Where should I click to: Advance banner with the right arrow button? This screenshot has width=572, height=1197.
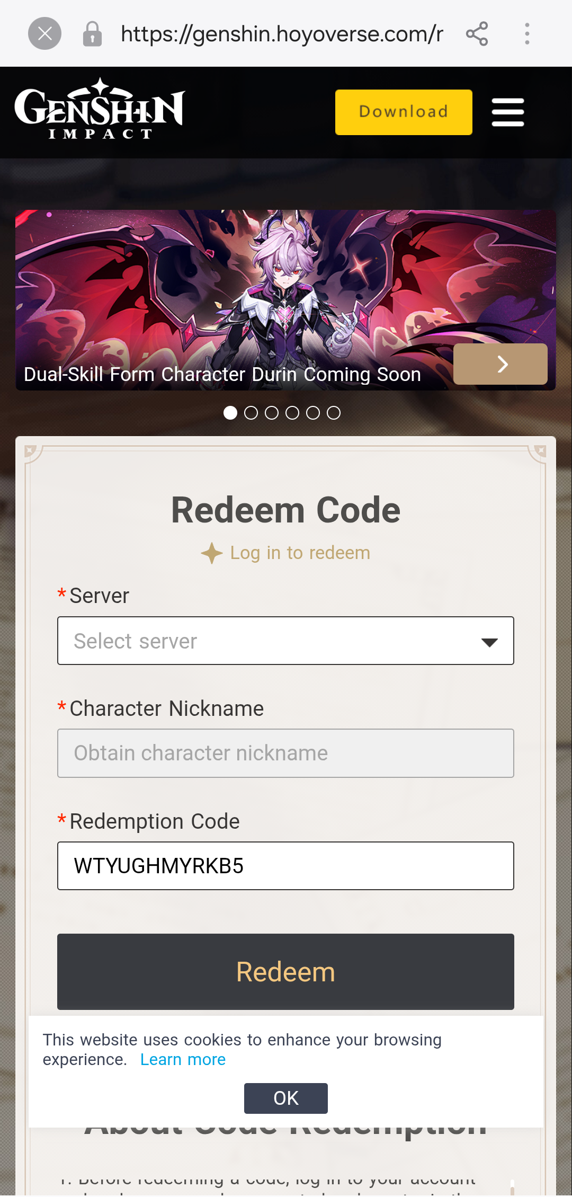coord(501,364)
